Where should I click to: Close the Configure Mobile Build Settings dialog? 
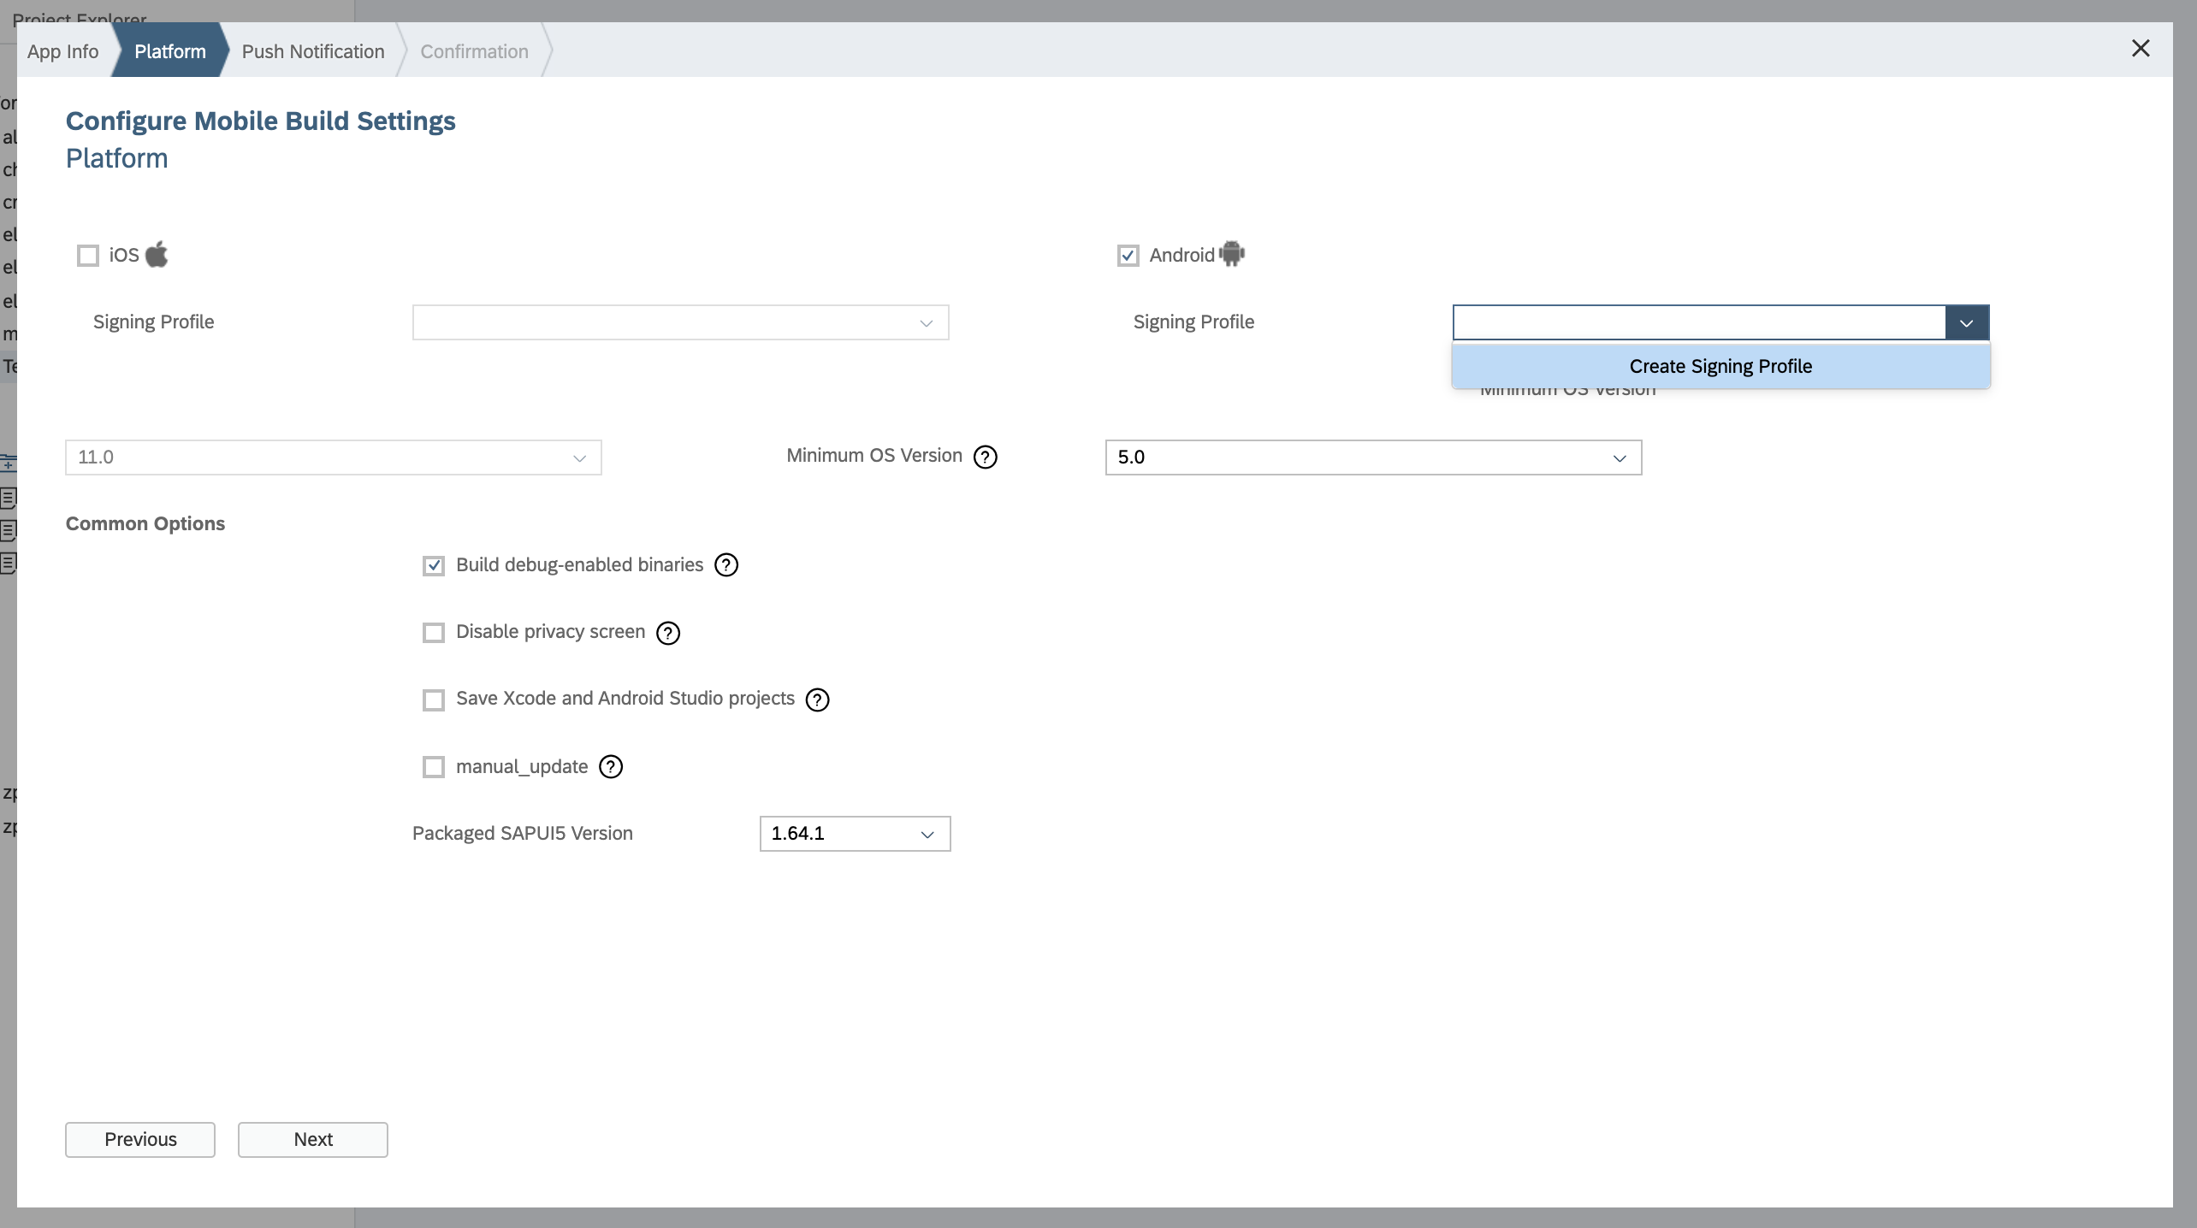tap(2141, 49)
